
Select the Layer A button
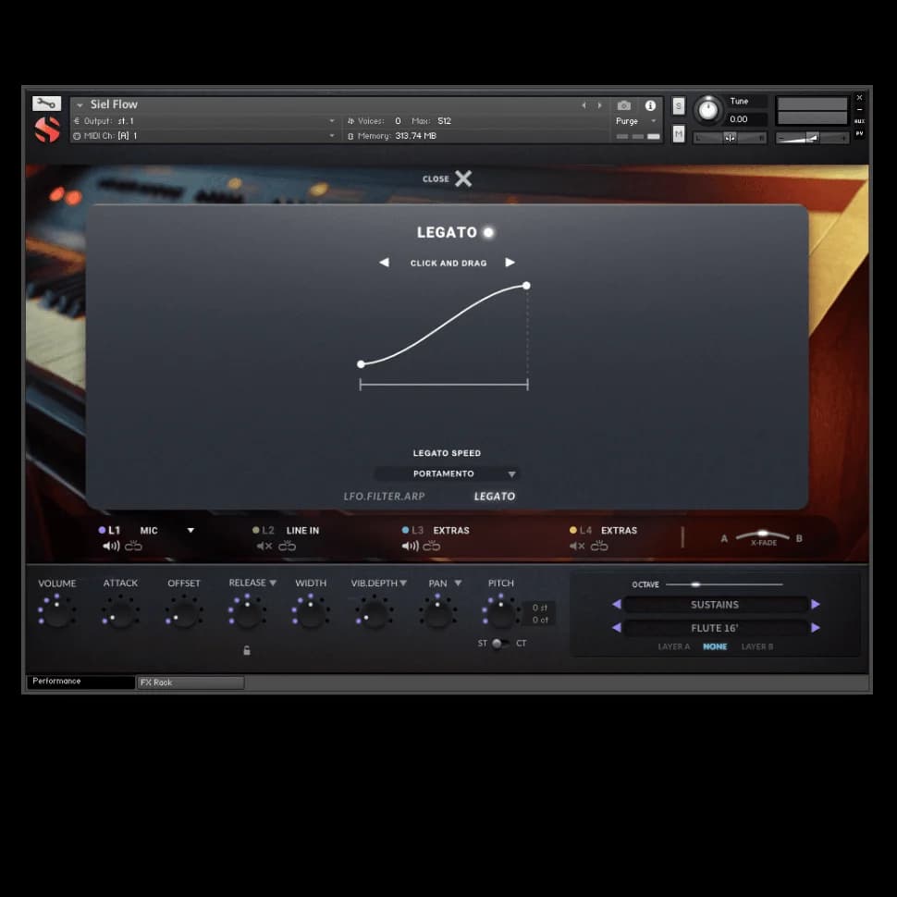(673, 646)
